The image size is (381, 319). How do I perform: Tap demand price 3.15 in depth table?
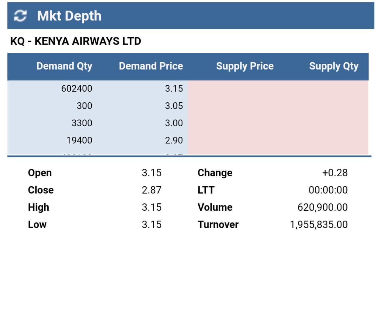pyautogui.click(x=174, y=89)
